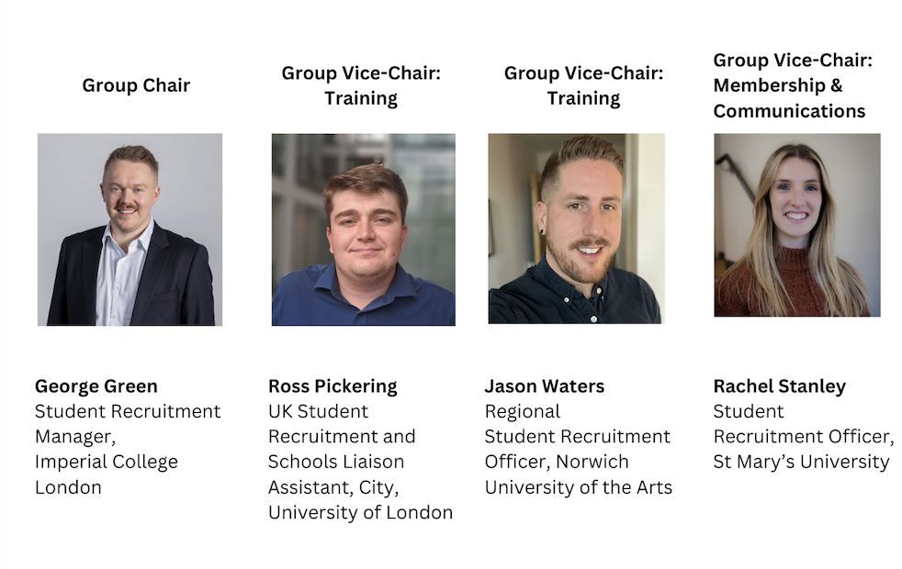Click the 'Group Vice-Chair: Training' heading above Jason
This screenshot has height=569, width=902.
(584, 85)
